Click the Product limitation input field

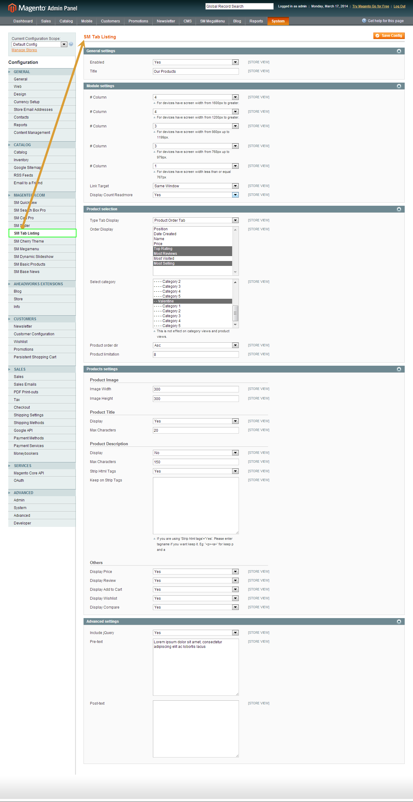(196, 355)
